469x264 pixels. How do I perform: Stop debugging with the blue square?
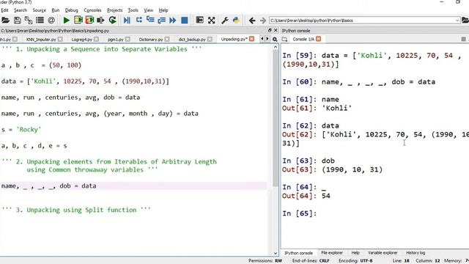(185, 21)
